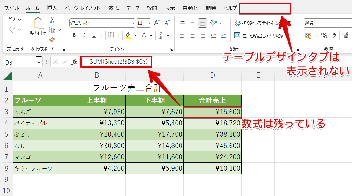
Task: Click the text orientation icon
Action: 213,23
